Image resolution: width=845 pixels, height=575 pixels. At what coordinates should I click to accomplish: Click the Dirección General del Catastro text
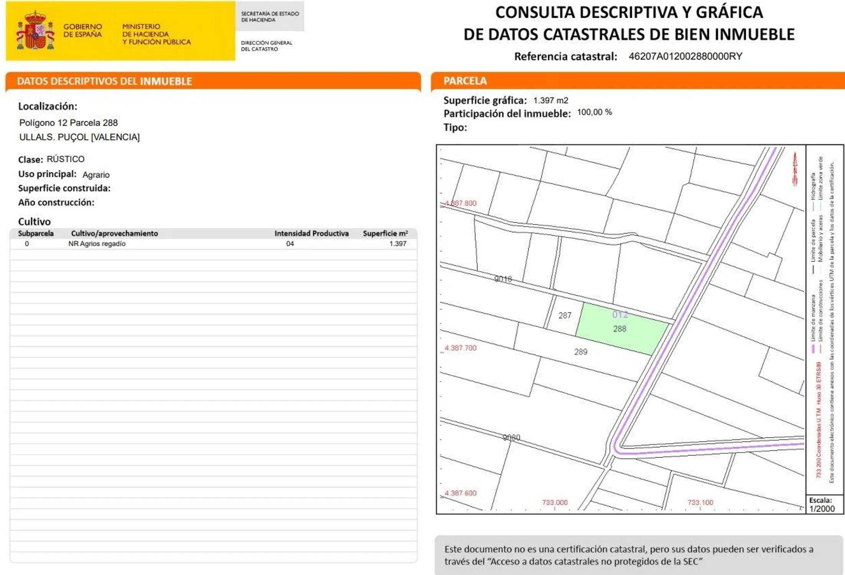[266, 46]
